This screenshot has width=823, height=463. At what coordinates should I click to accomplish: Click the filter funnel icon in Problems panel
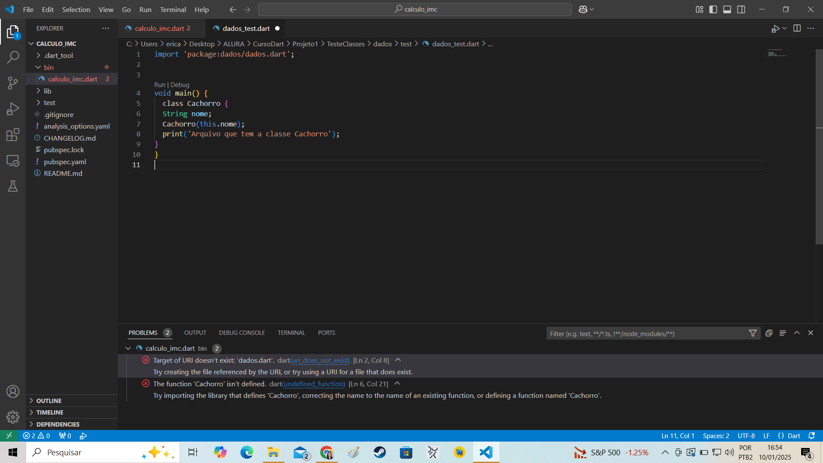[753, 333]
